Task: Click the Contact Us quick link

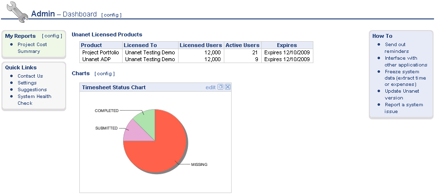Action: click(x=30, y=76)
